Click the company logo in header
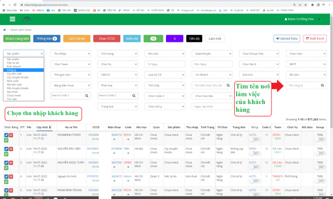Viewport: 333px width, 199px height. point(27,19)
